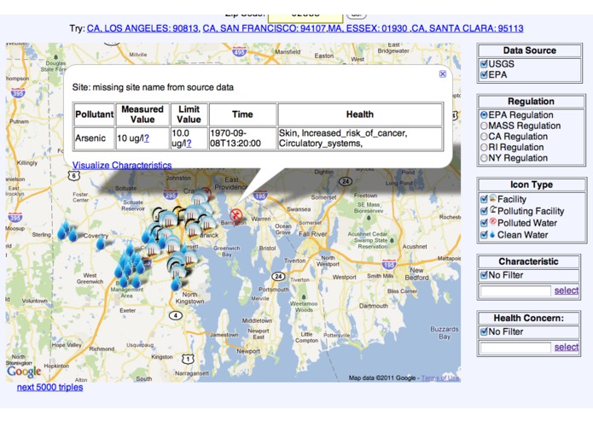Viewport: 593px width, 422px height.
Task: Click the question mark after measured value
Action: 147,138
